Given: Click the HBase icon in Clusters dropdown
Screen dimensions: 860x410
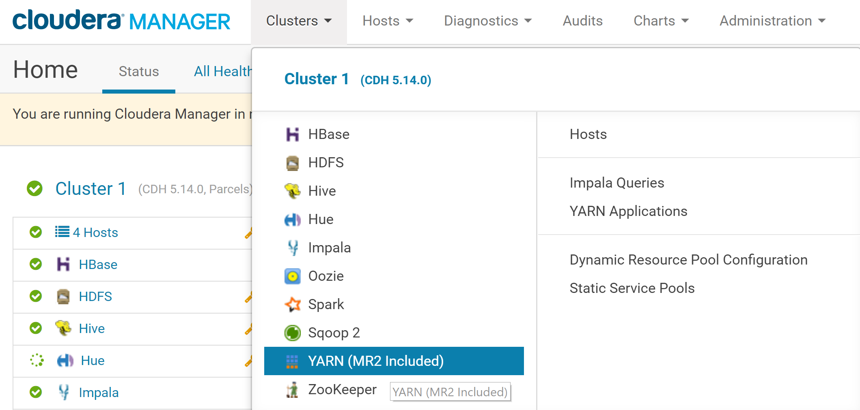Looking at the screenshot, I should click(292, 135).
